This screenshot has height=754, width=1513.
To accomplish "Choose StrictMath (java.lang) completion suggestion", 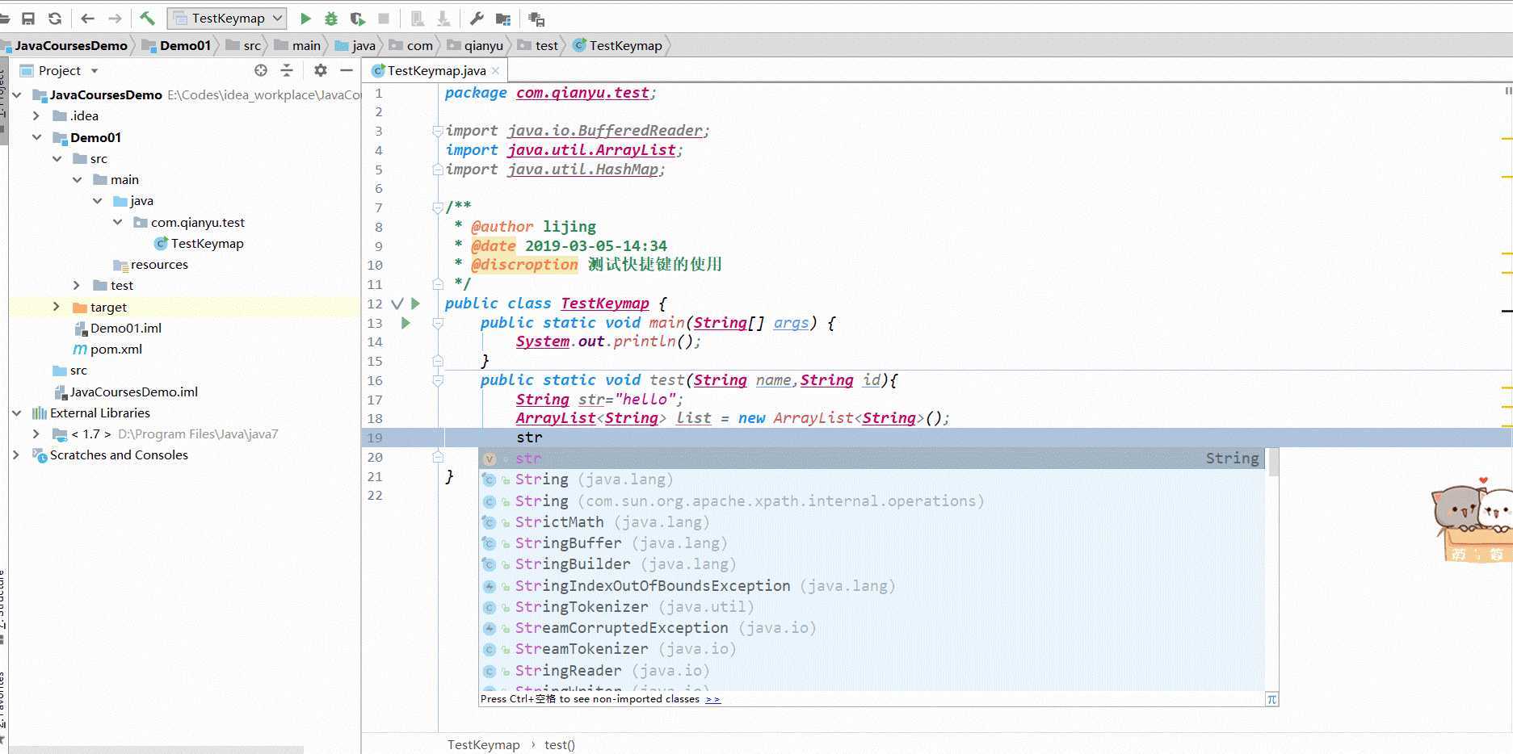I will pos(871,522).
